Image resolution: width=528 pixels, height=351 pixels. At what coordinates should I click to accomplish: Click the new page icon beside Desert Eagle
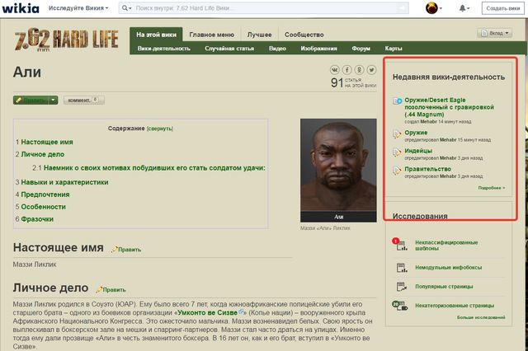click(x=398, y=101)
